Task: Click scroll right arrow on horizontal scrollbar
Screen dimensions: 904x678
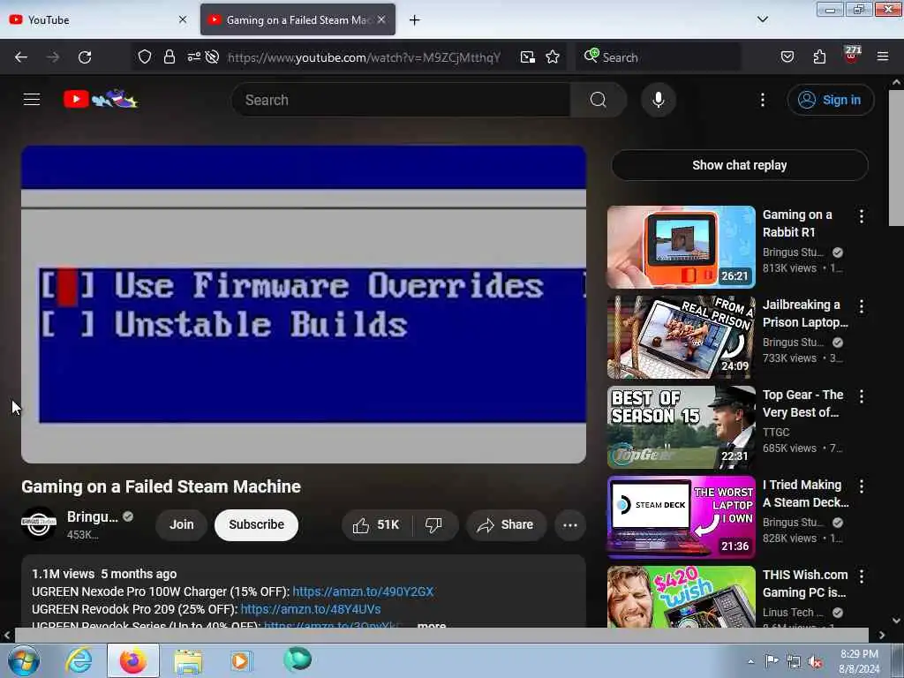Action: point(882,635)
